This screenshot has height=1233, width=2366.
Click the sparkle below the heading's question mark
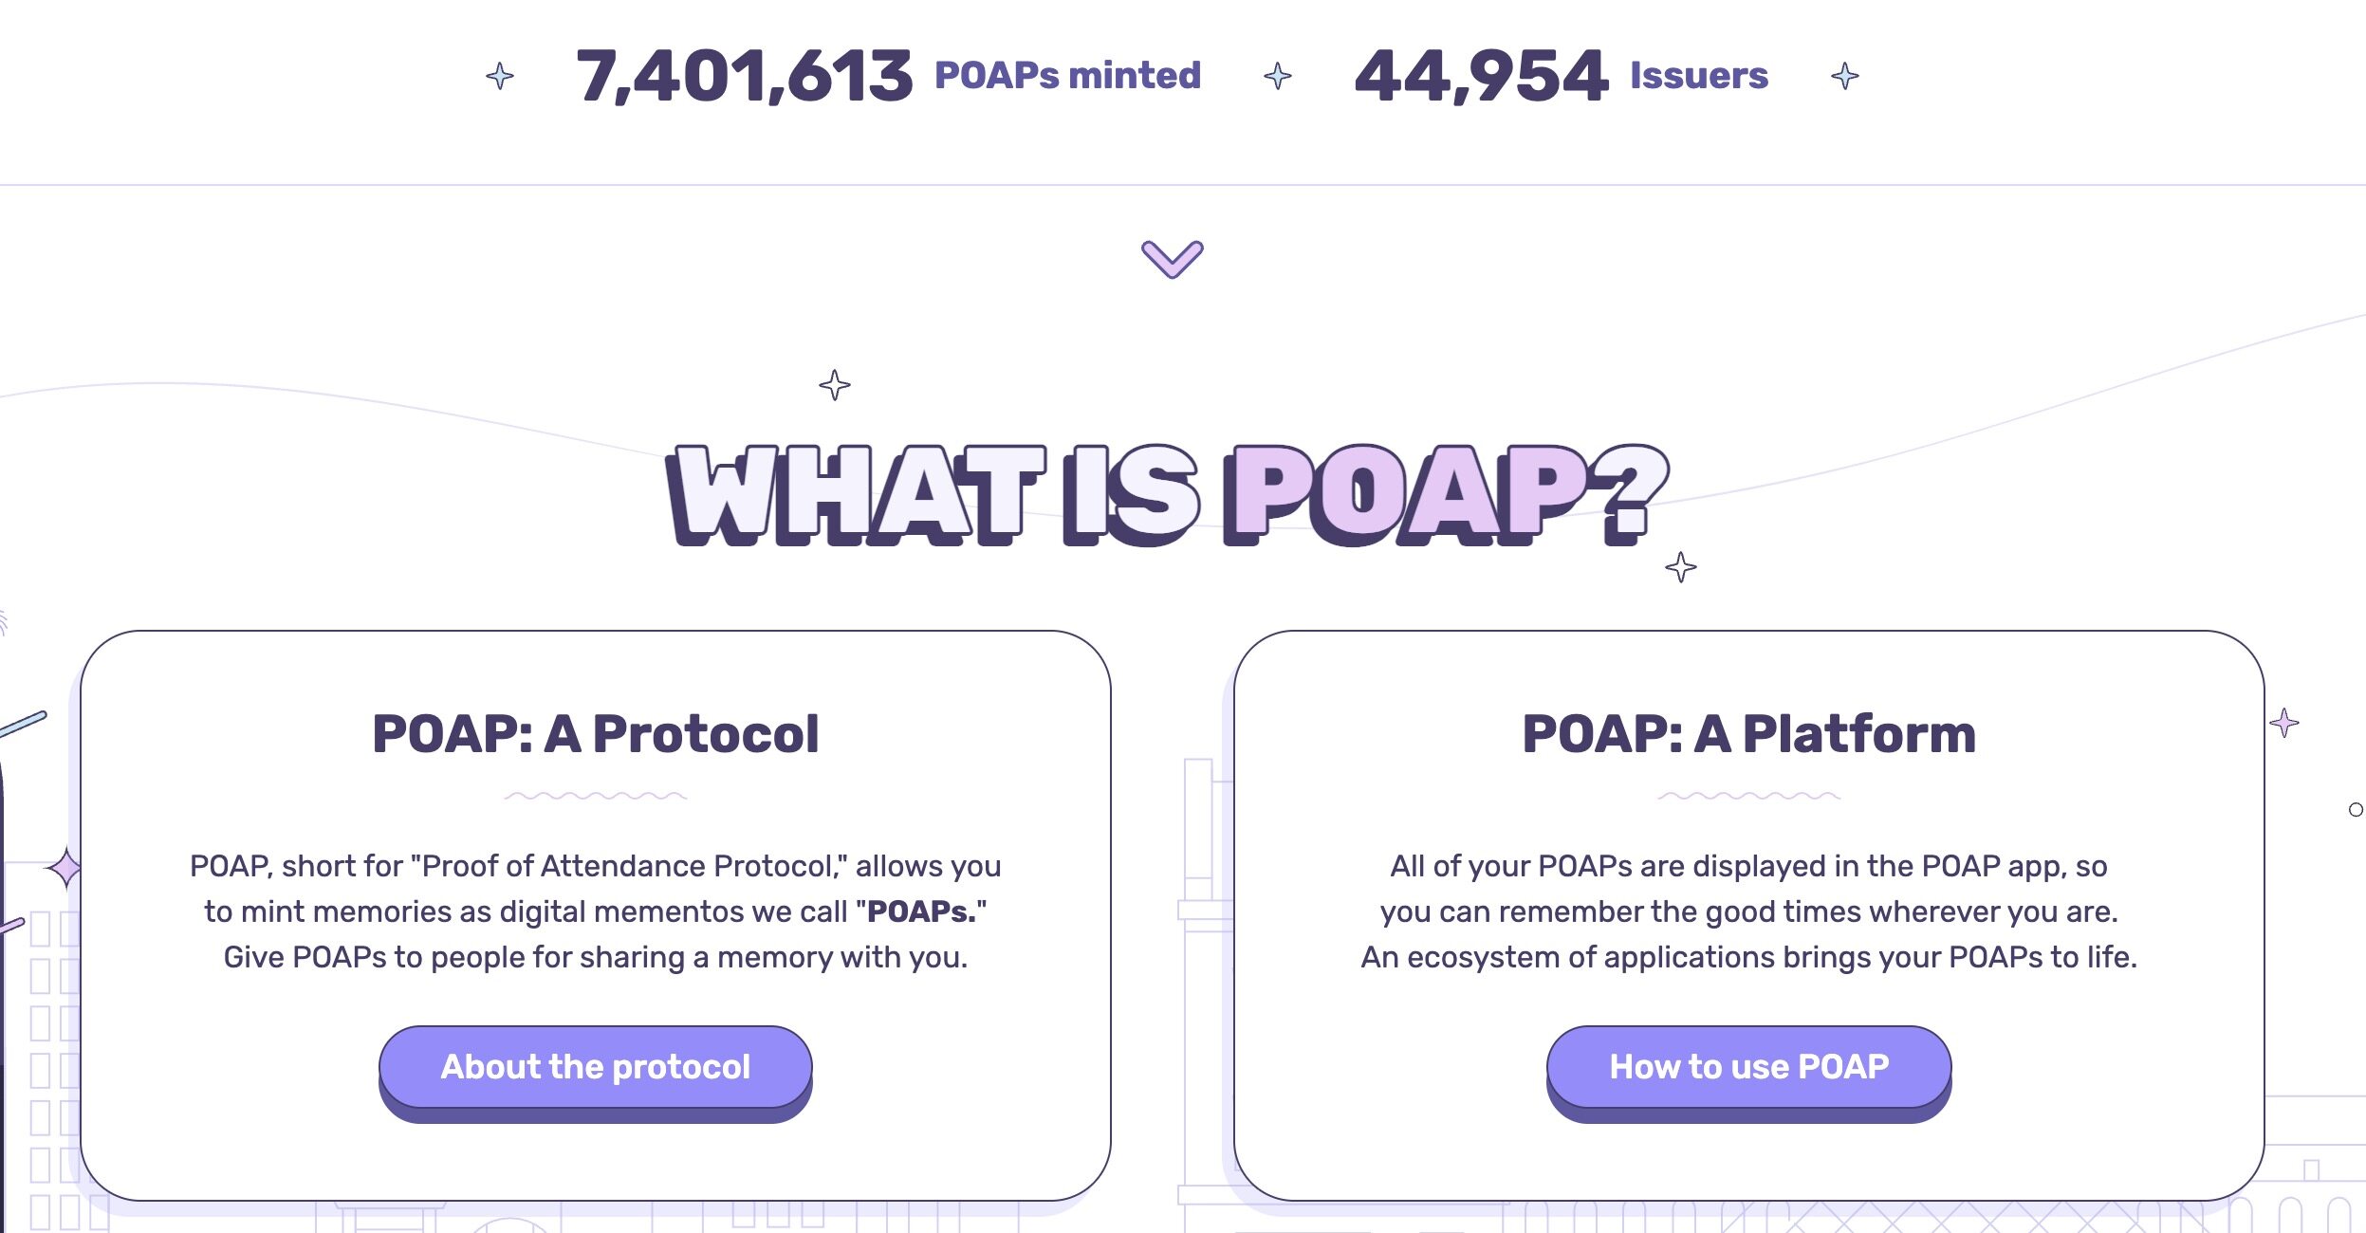pos(1681,567)
